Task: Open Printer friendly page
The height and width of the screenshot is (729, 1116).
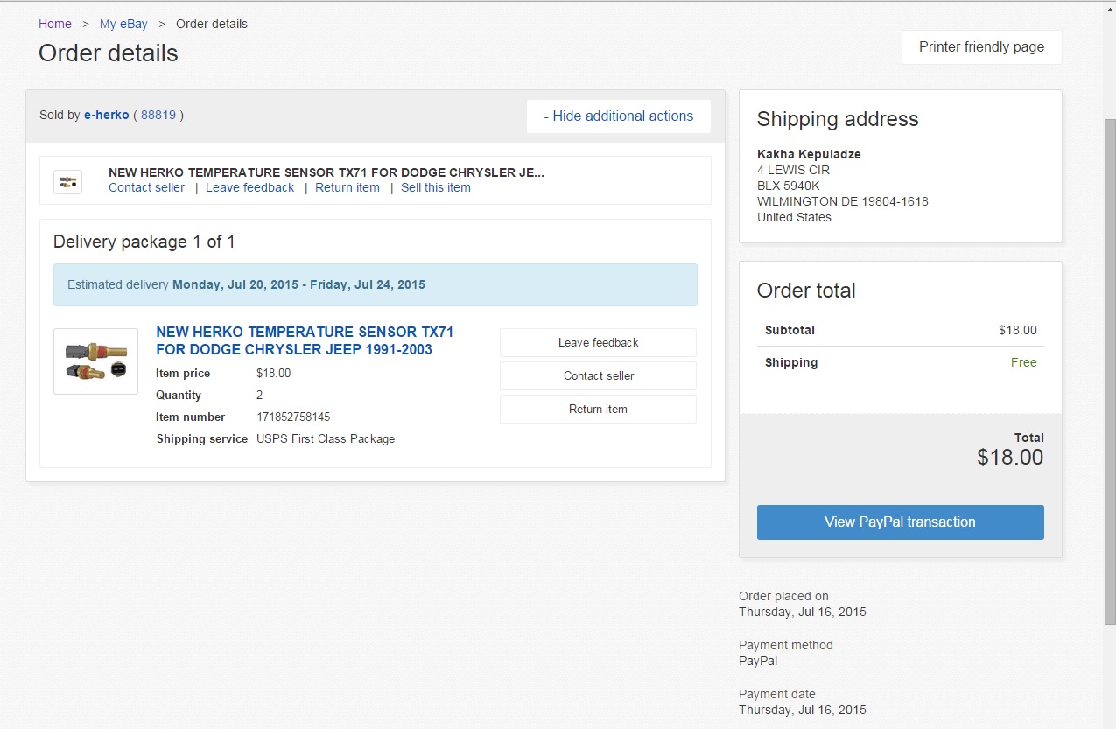Action: coord(981,47)
